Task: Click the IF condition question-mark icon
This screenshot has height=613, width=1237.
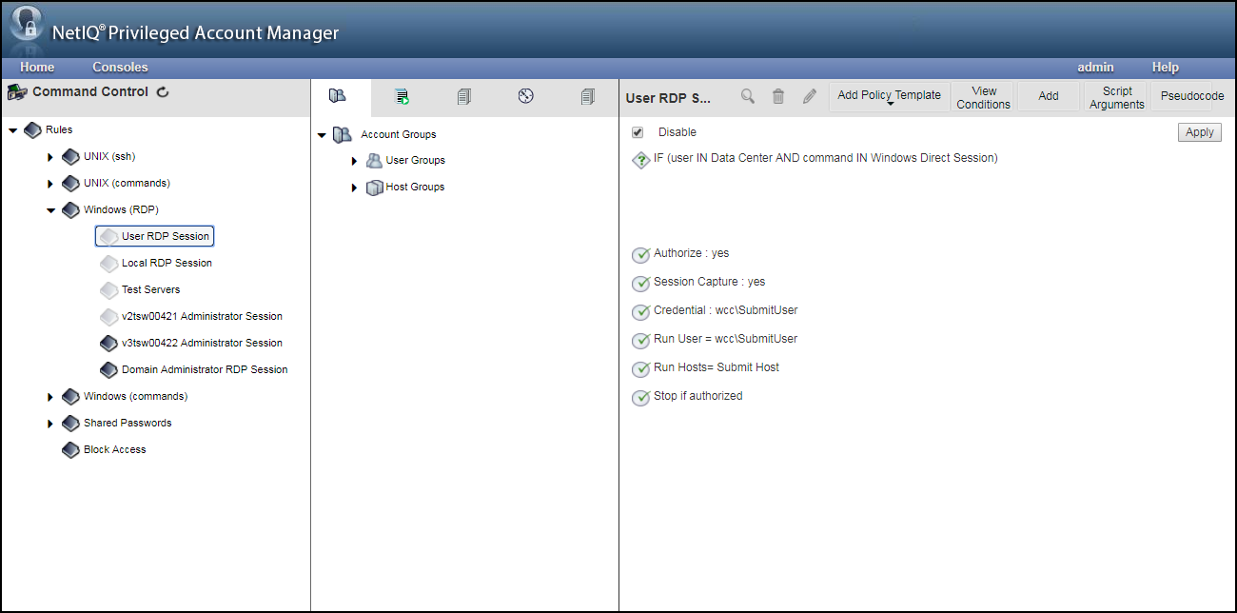Action: coord(641,160)
